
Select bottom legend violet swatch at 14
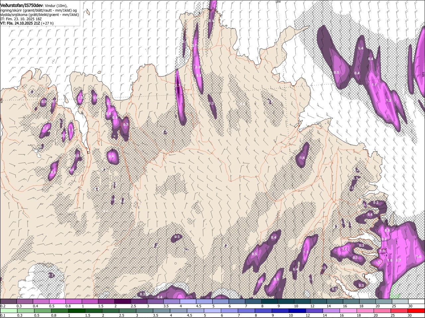(331, 311)
